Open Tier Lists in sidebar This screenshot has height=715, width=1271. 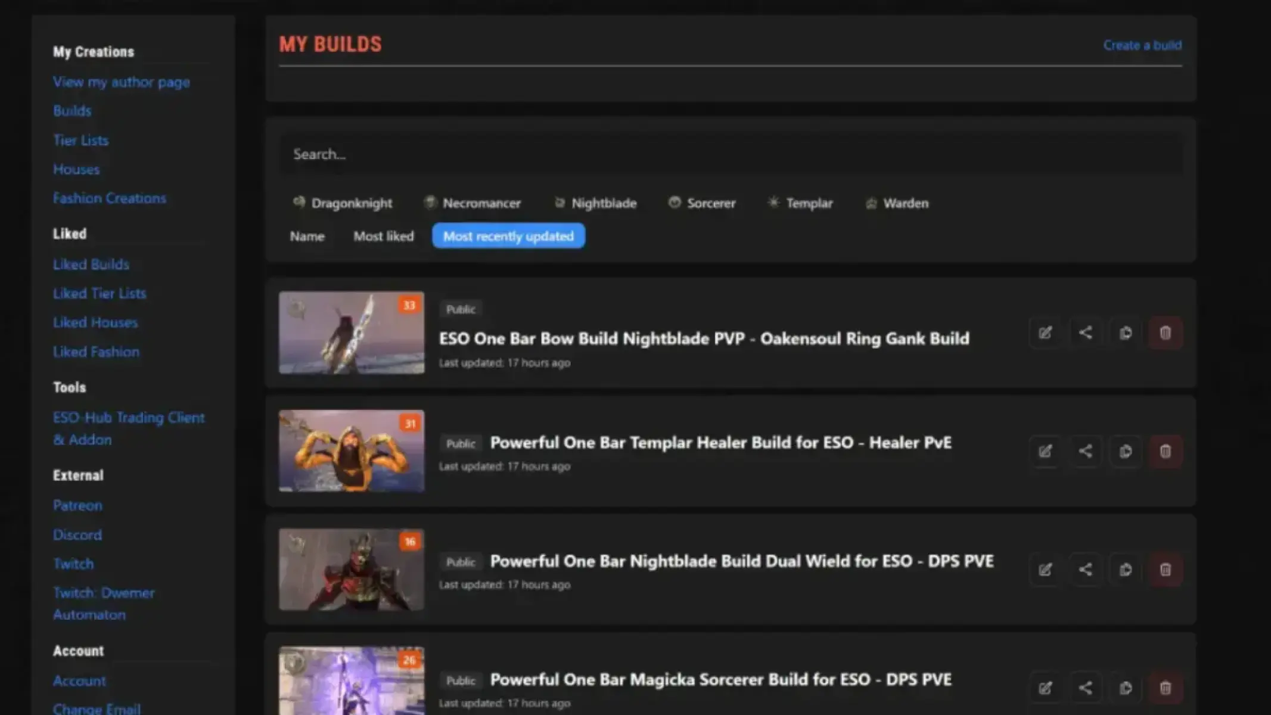(80, 140)
